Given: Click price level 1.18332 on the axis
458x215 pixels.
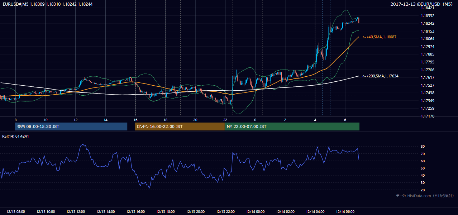Looking at the screenshot, I should [427, 16].
